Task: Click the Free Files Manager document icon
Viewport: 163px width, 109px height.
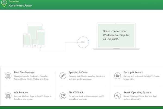Action: click(8, 75)
